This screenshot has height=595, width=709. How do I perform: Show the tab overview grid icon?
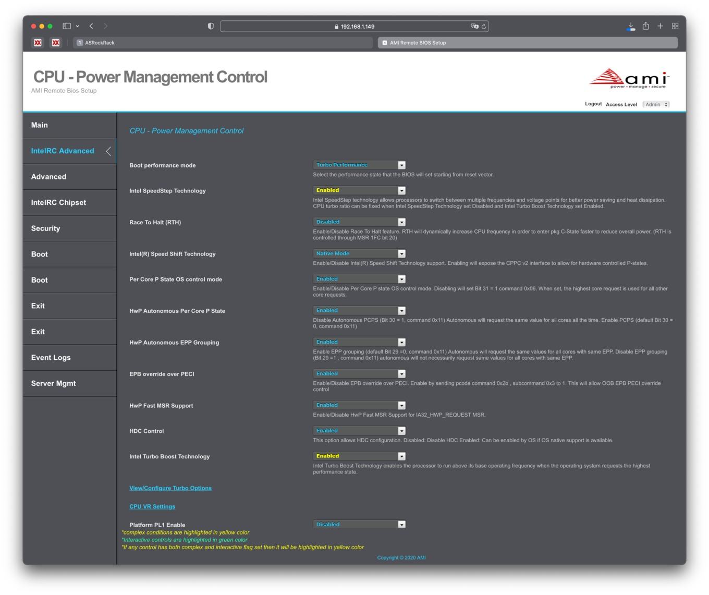point(675,26)
